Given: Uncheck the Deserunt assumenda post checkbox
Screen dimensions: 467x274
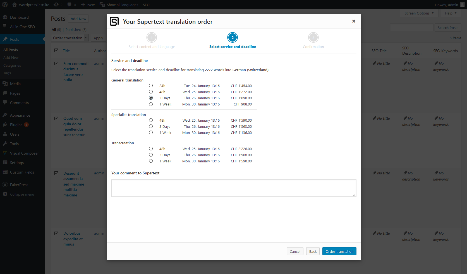Looking at the screenshot, I should pos(56,173).
